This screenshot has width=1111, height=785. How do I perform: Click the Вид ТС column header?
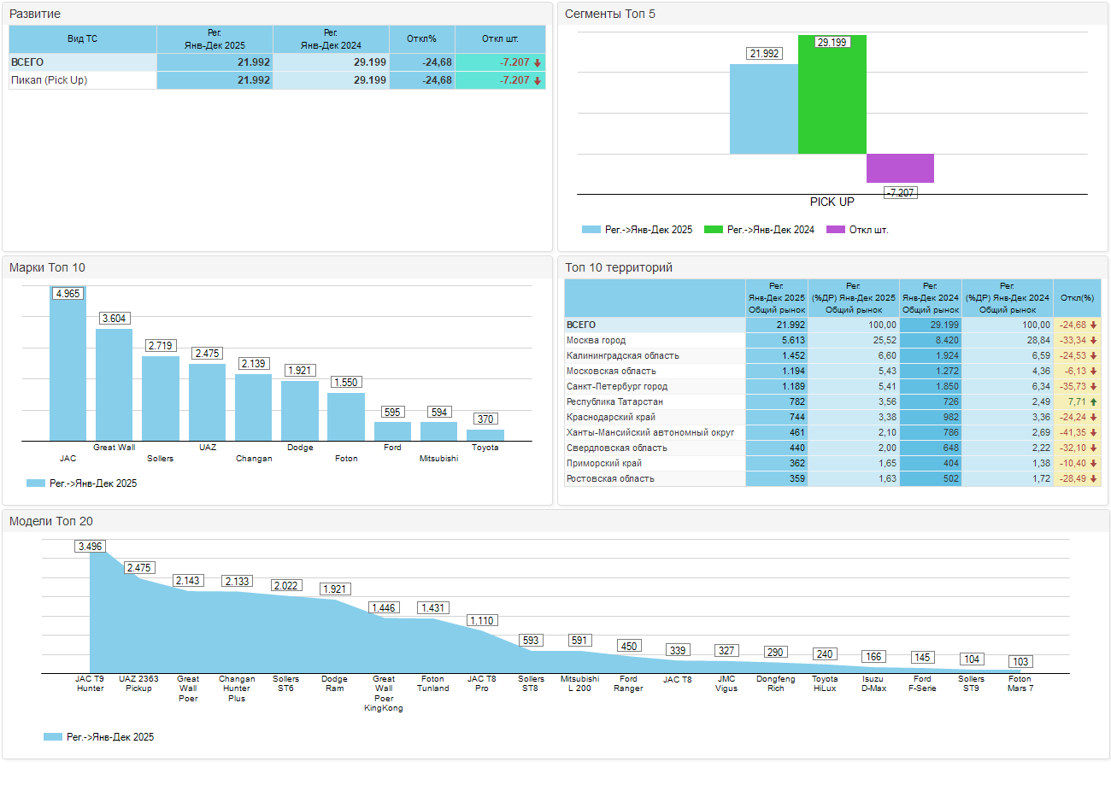coord(83,38)
